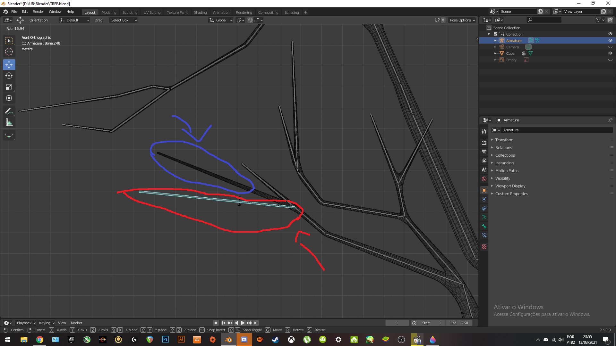Click the current frame number field
The width and height of the screenshot is (616, 346).
tap(397, 323)
